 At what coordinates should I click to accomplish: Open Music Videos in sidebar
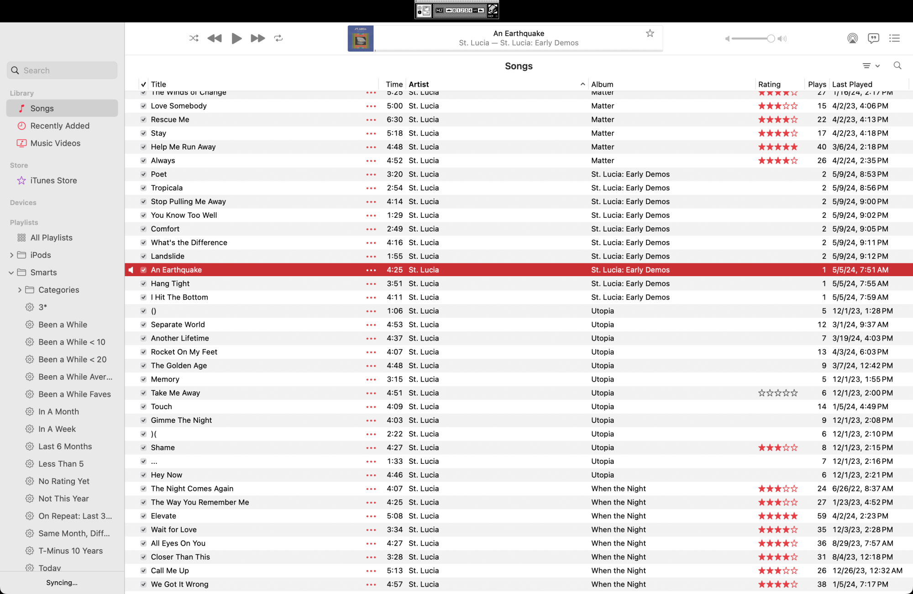click(x=62, y=143)
